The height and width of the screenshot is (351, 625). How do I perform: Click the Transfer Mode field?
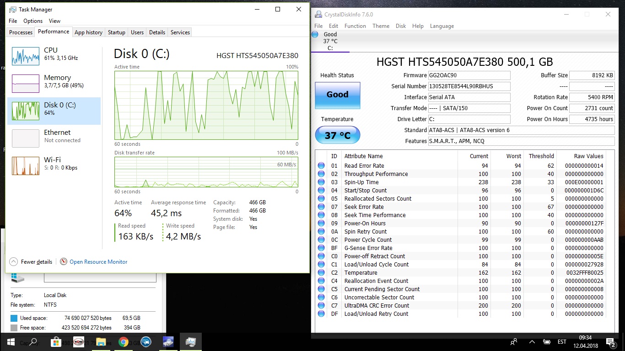pos(469,108)
